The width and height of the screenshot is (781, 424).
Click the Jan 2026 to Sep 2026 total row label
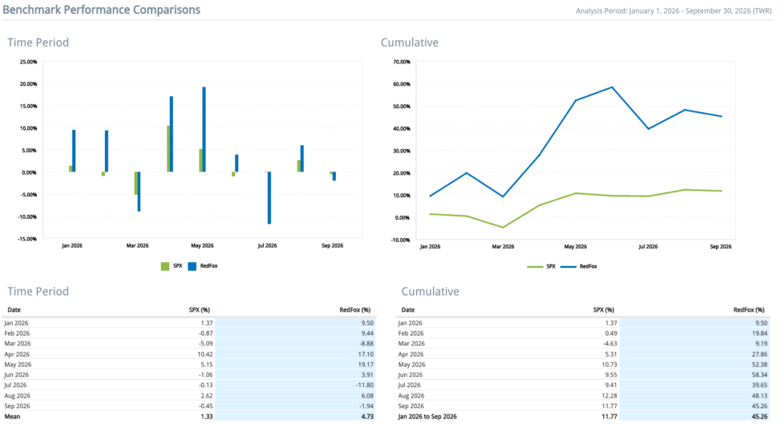427,417
